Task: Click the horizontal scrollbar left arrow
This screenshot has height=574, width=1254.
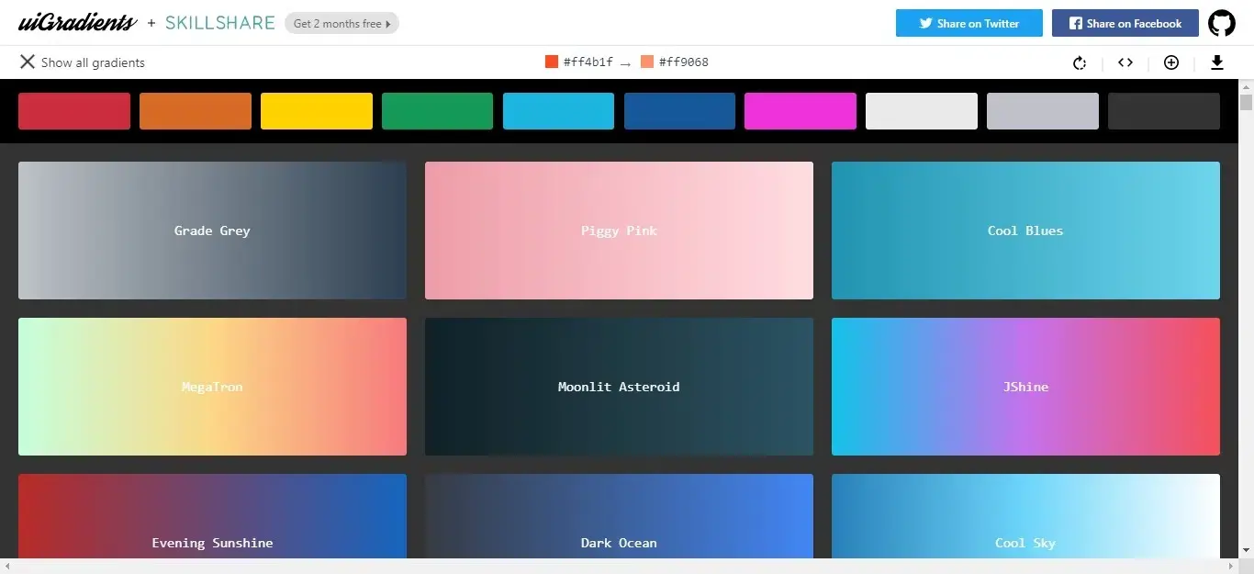Action: pyautogui.click(x=7, y=566)
